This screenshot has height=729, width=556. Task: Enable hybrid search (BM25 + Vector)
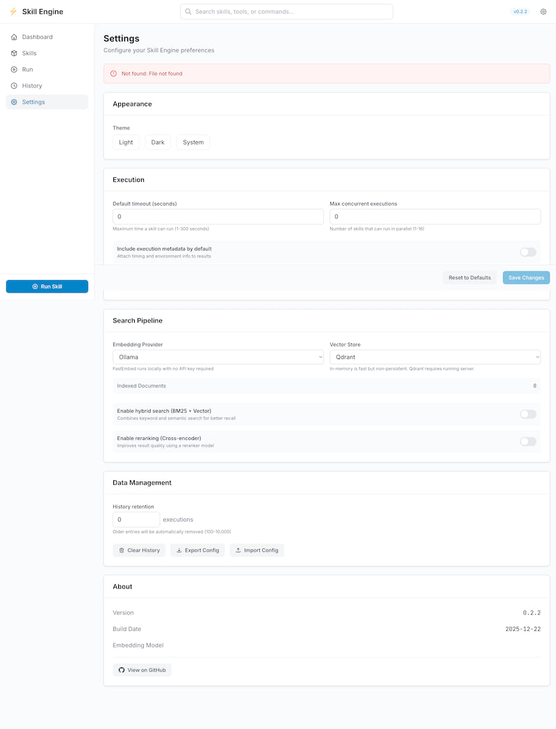[x=528, y=414]
